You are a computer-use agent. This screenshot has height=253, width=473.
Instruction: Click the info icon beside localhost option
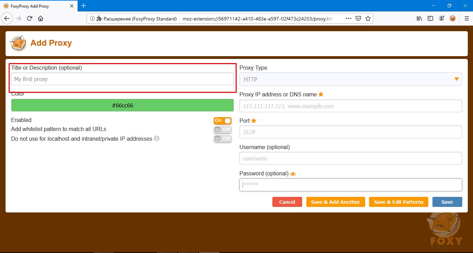click(x=157, y=139)
